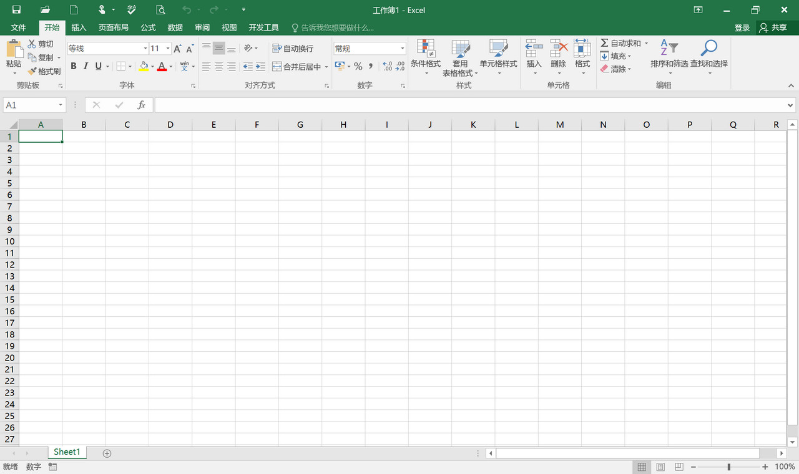799x474 pixels.
Task: Click the macro recording icon in status bar
Action: [x=53, y=467]
